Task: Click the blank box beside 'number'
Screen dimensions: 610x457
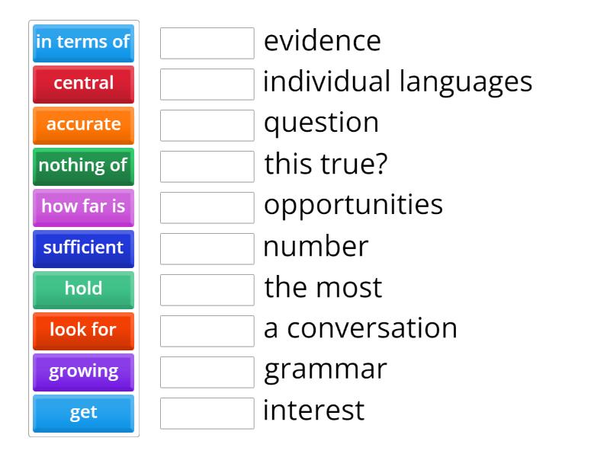Action: point(207,249)
